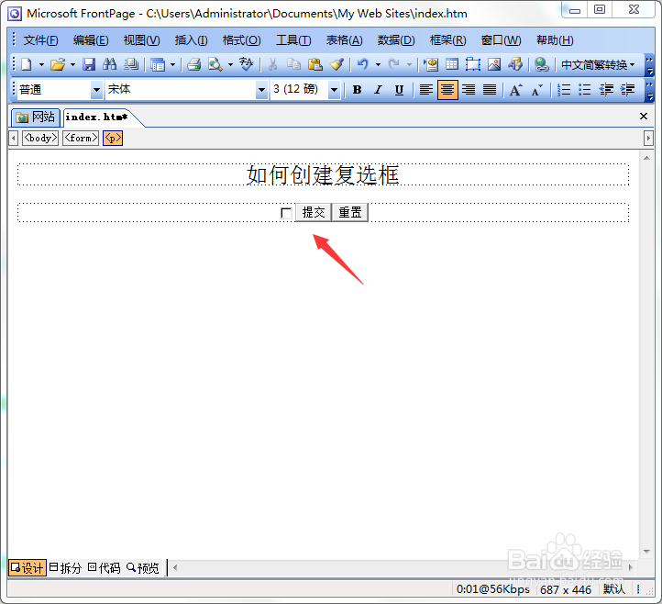Print the page with the printer icon
Image resolution: width=662 pixels, height=604 pixels.
(193, 64)
